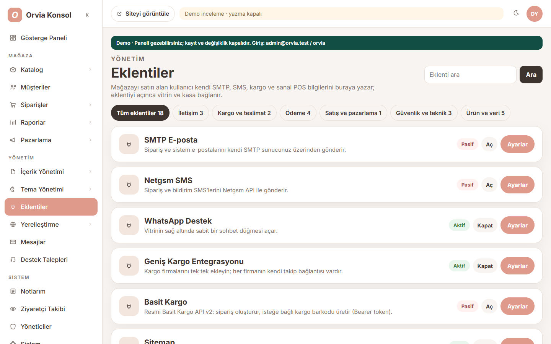This screenshot has width=551, height=344.
Task: Click the Destek Talepleri headset icon
Action: point(13,260)
